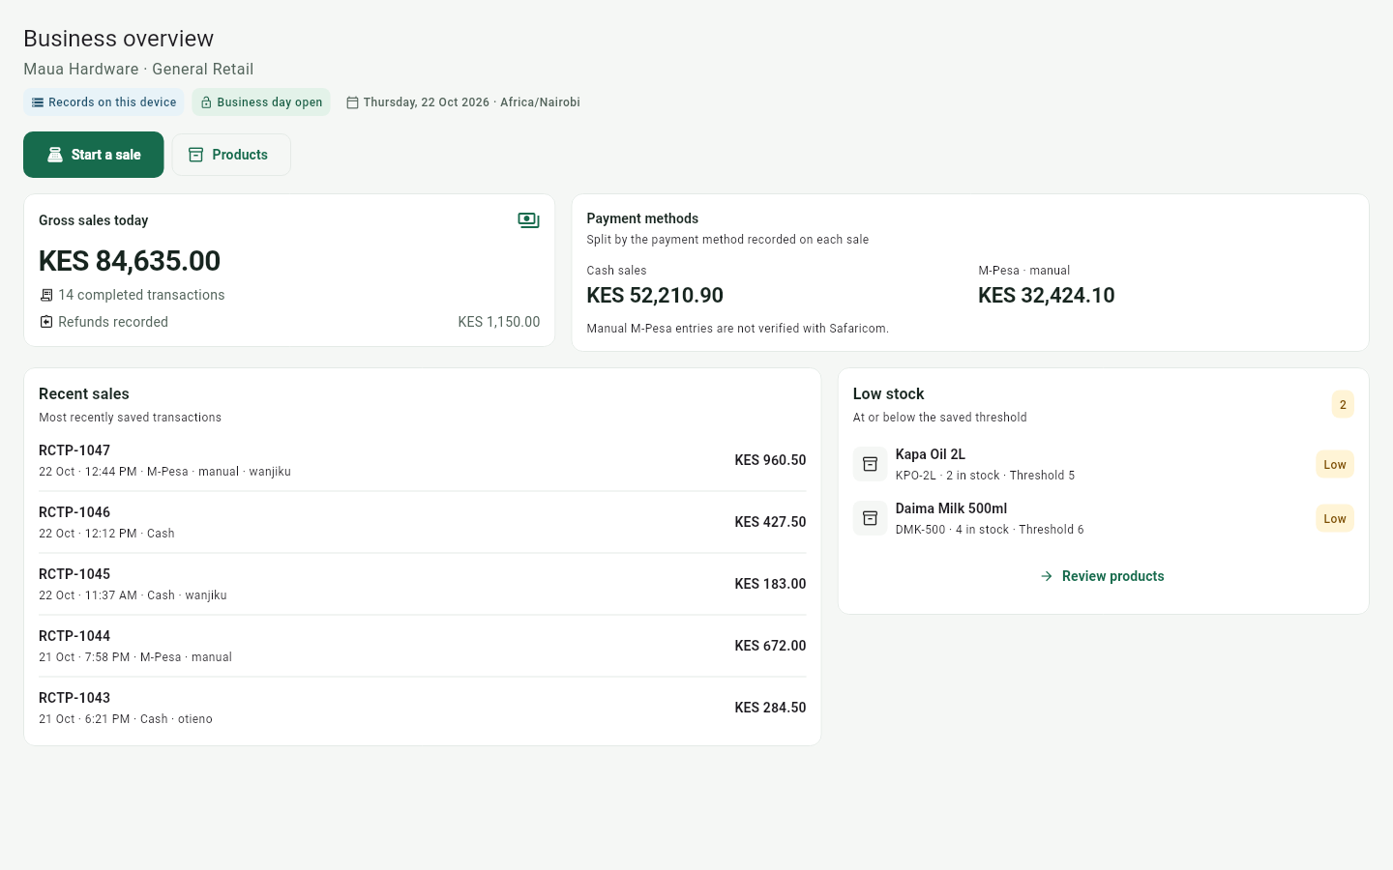The width and height of the screenshot is (1393, 870).
Task: Click the Low stock heading
Action: 889,394
